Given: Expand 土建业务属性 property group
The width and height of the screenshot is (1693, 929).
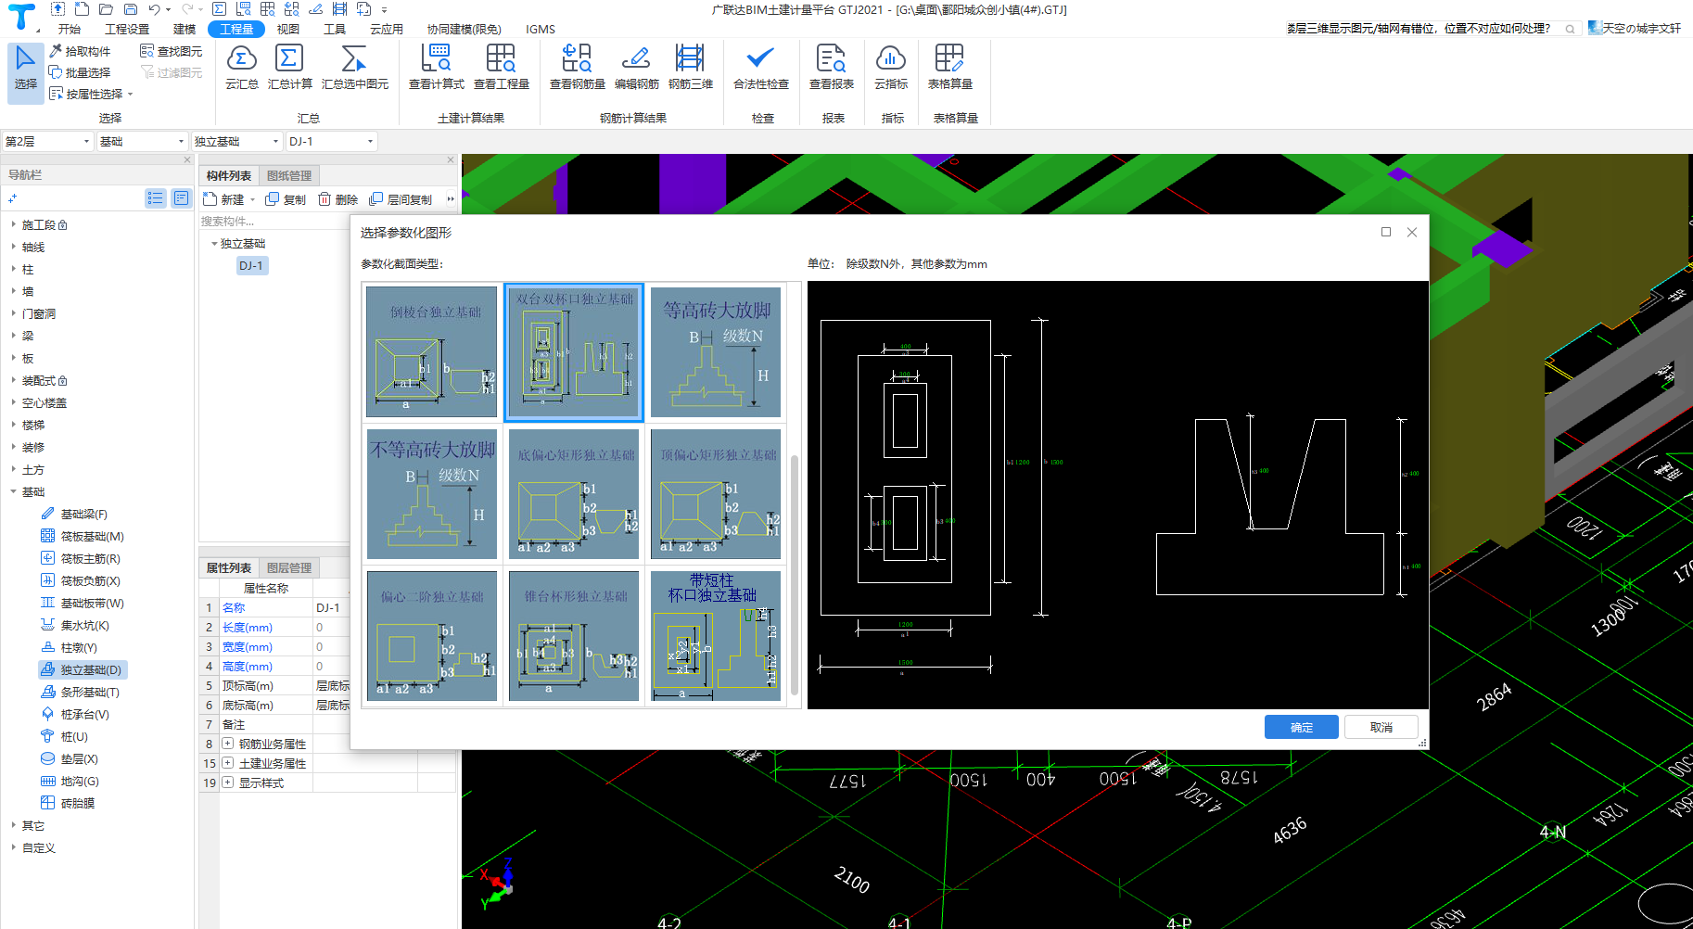Looking at the screenshot, I should coord(227,763).
